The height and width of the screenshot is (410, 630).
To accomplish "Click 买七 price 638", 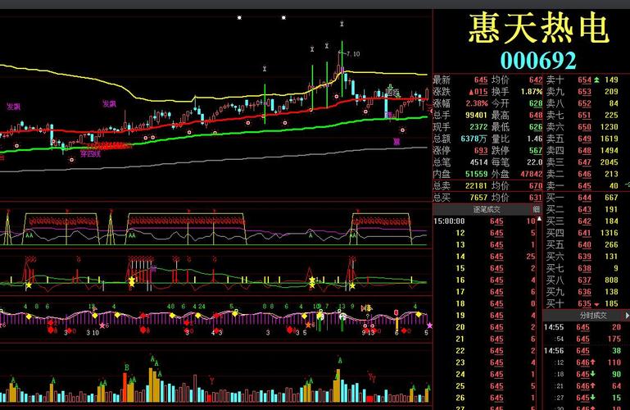I will coord(585,268).
